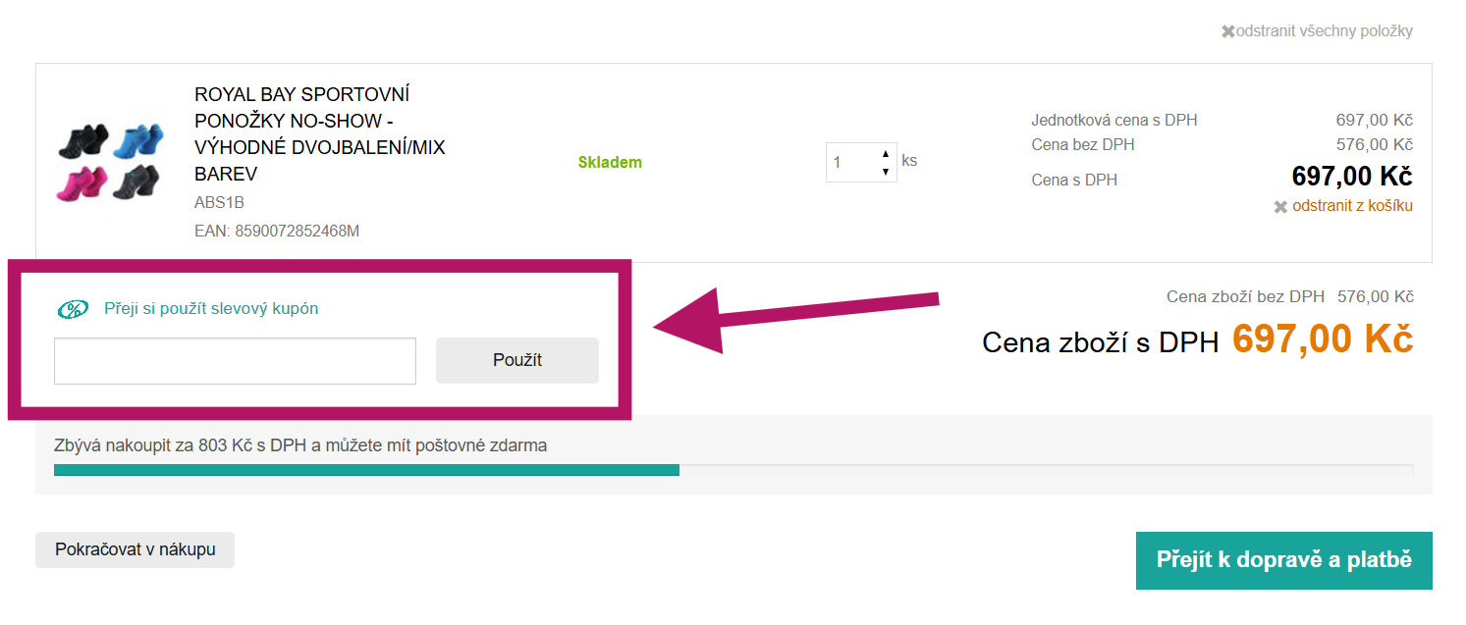Click the green percent coupon icon
Screen dimensions: 1466x625
coord(74,309)
